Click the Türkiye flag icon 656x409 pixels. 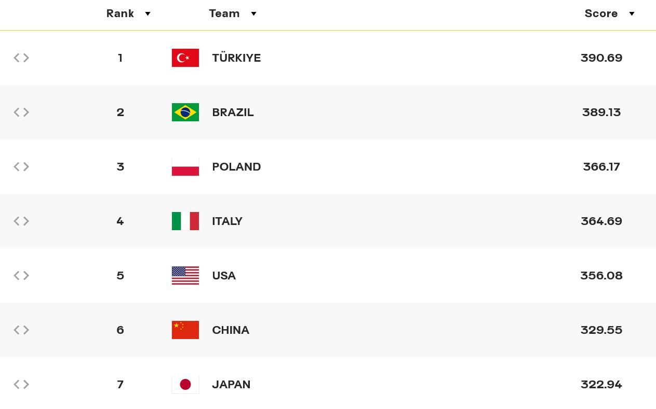click(x=185, y=58)
